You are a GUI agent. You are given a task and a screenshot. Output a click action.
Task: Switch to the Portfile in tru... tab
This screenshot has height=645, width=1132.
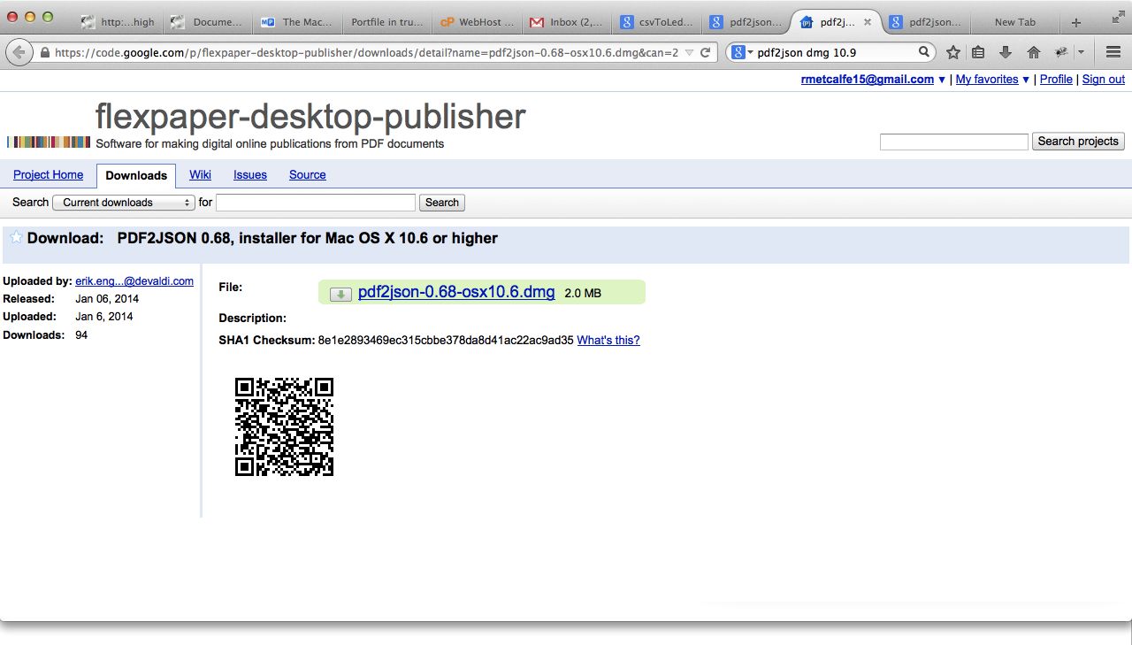pyautogui.click(x=386, y=22)
